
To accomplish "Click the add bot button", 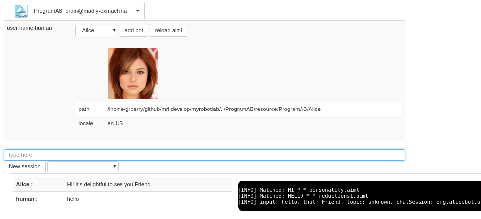I will 134,30.
